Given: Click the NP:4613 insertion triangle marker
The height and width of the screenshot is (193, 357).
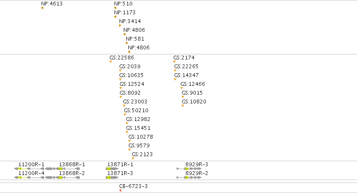Looking at the screenshot, I should click(x=42, y=8).
